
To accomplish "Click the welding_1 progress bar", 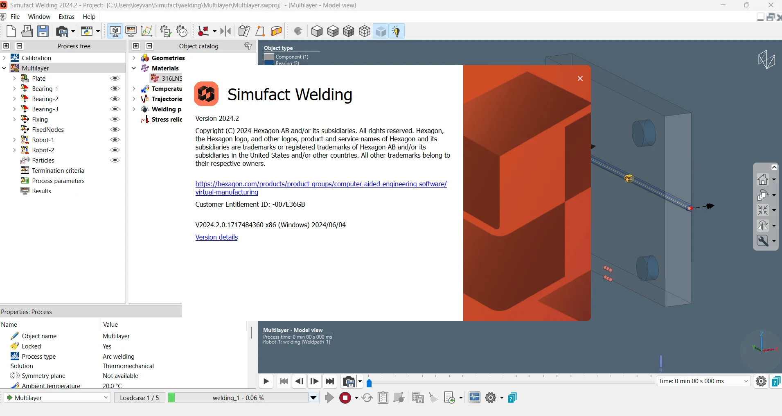I will tap(238, 398).
